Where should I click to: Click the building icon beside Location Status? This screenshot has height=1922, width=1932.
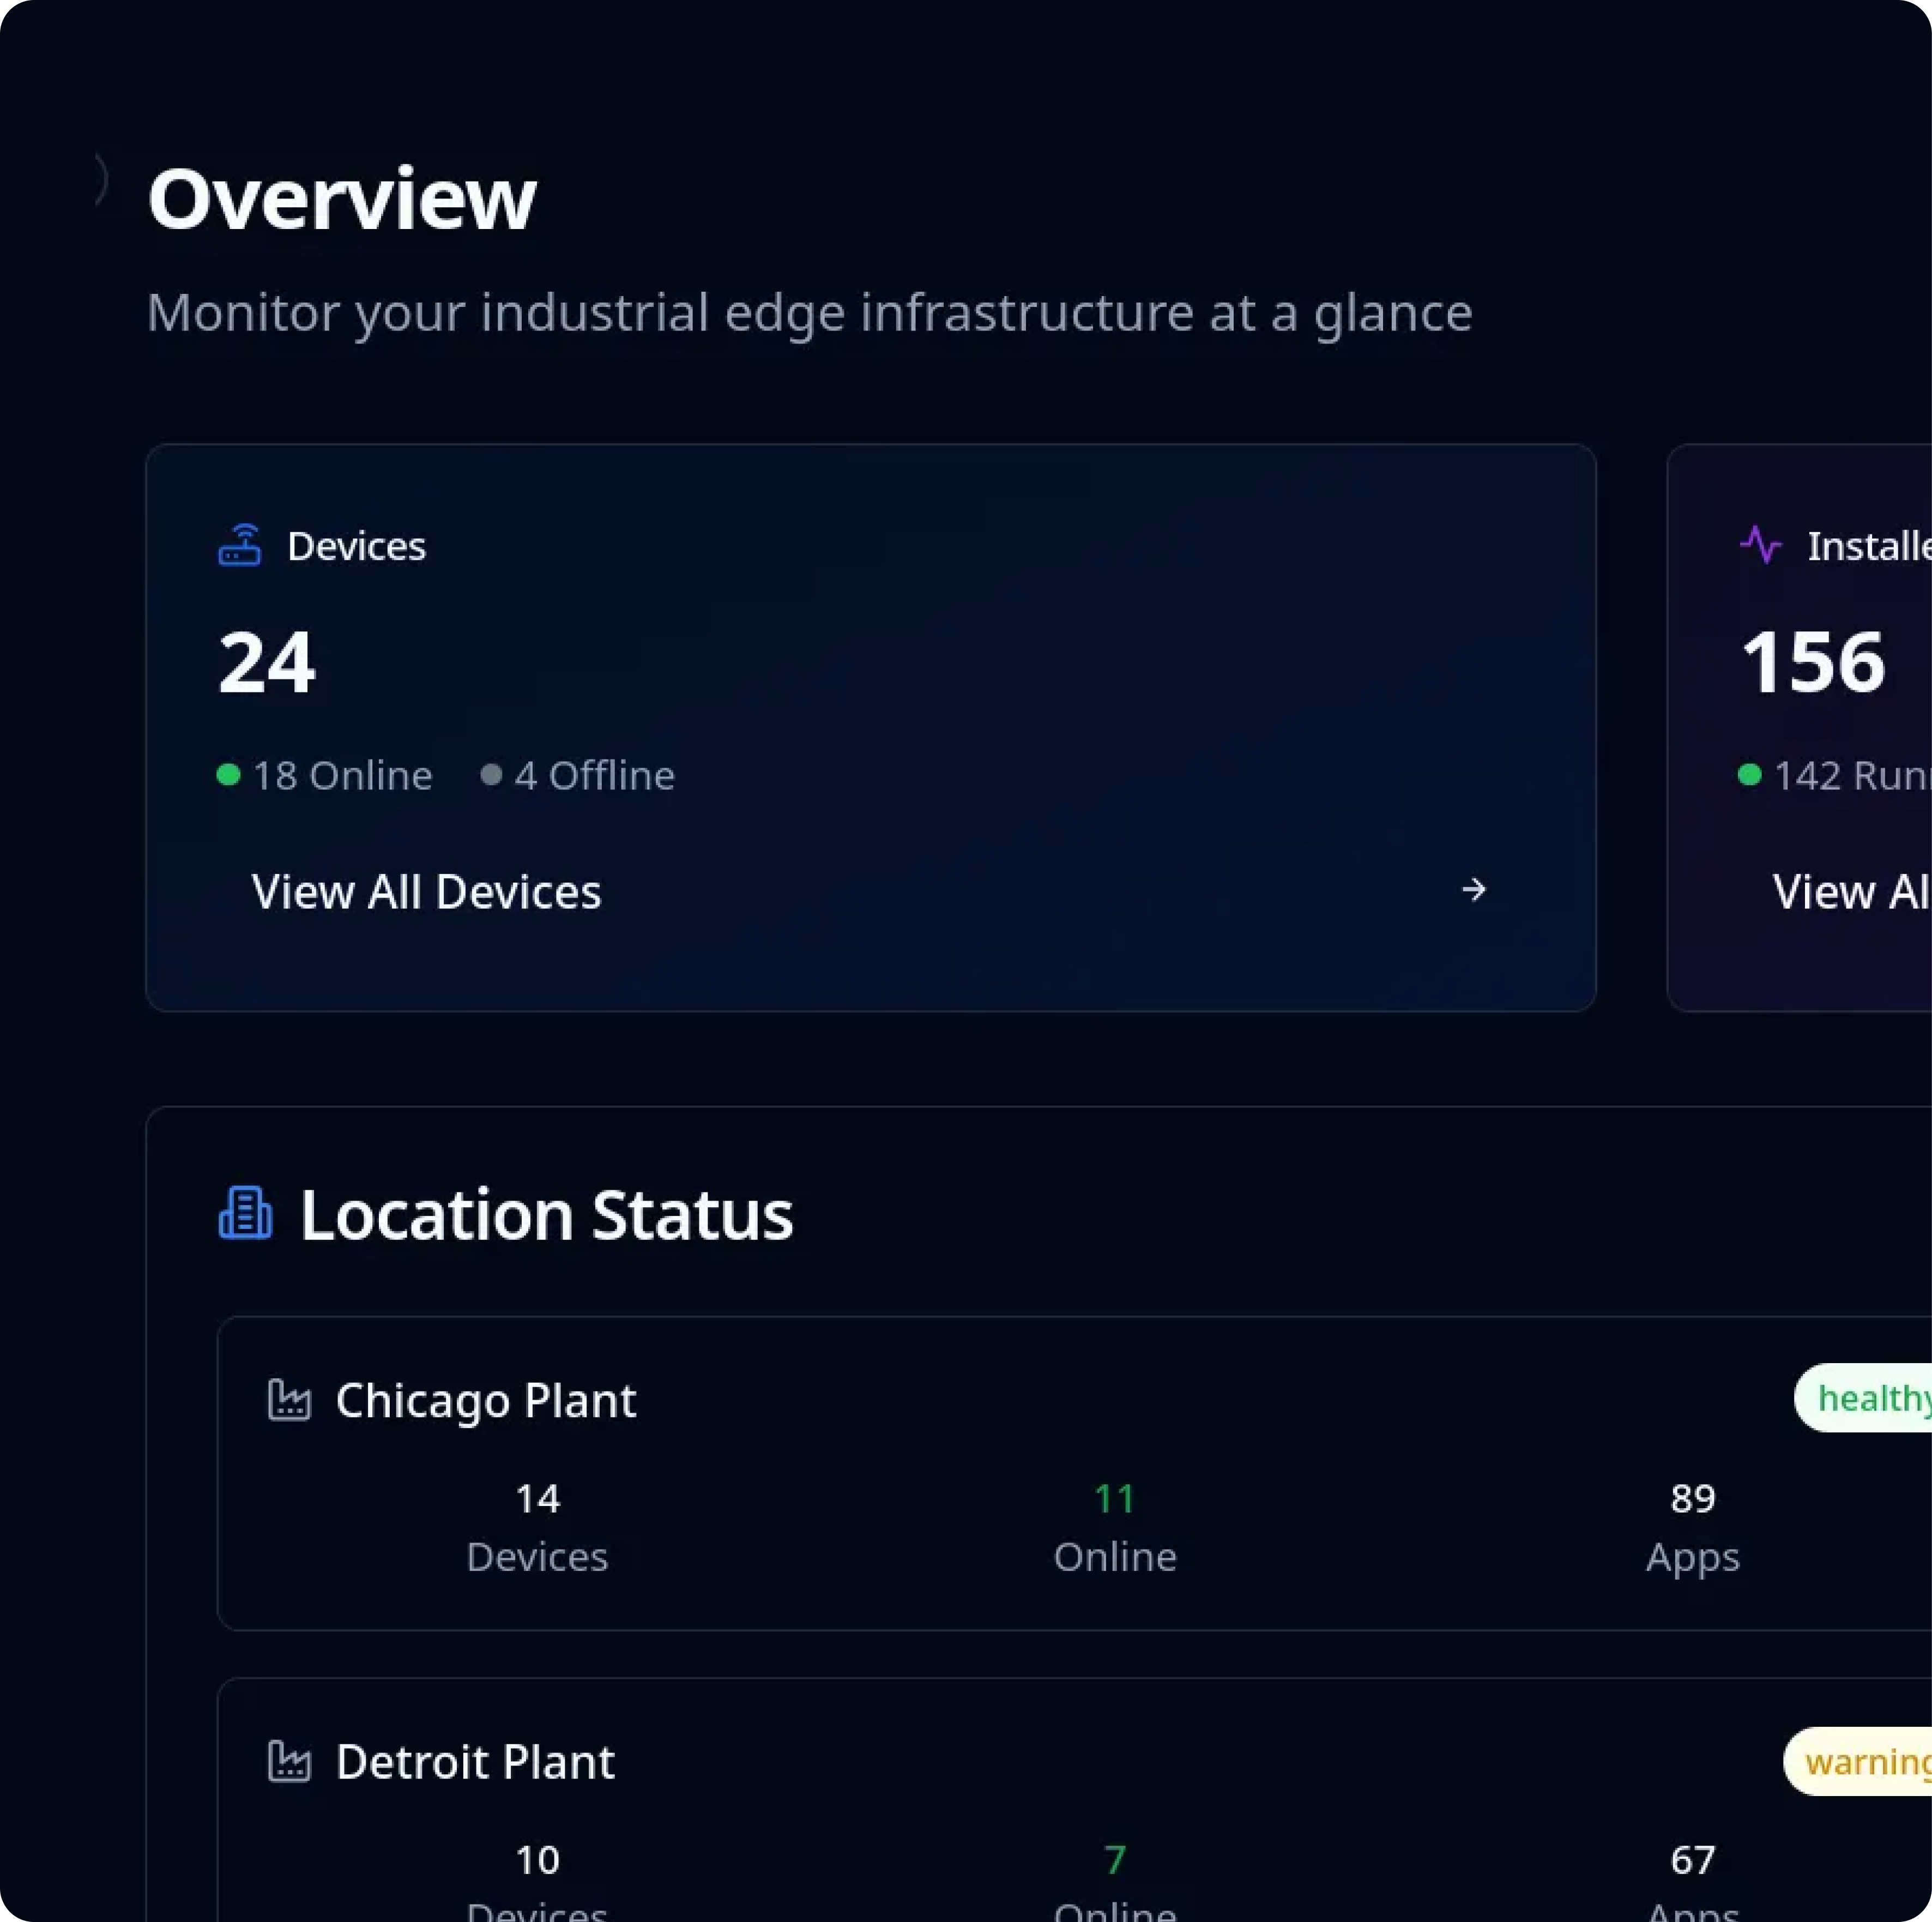[245, 1214]
